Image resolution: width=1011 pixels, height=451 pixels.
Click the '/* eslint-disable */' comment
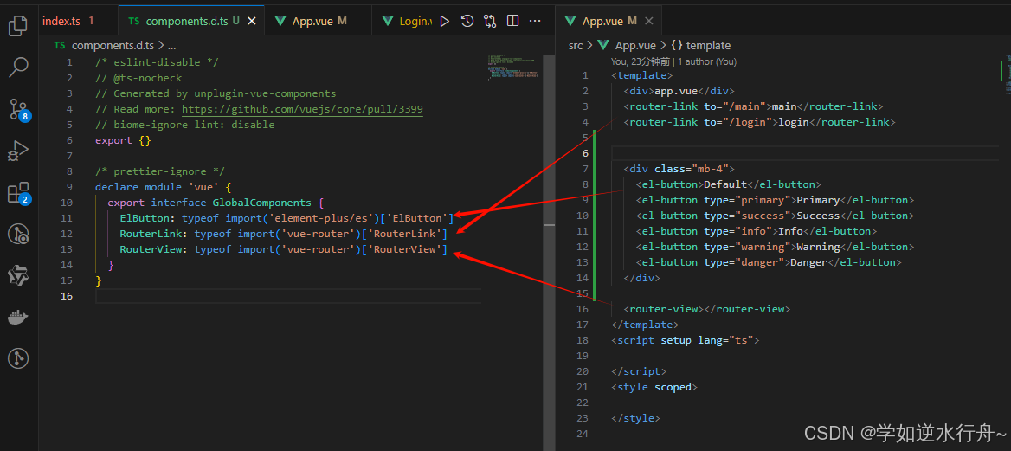[x=157, y=62]
